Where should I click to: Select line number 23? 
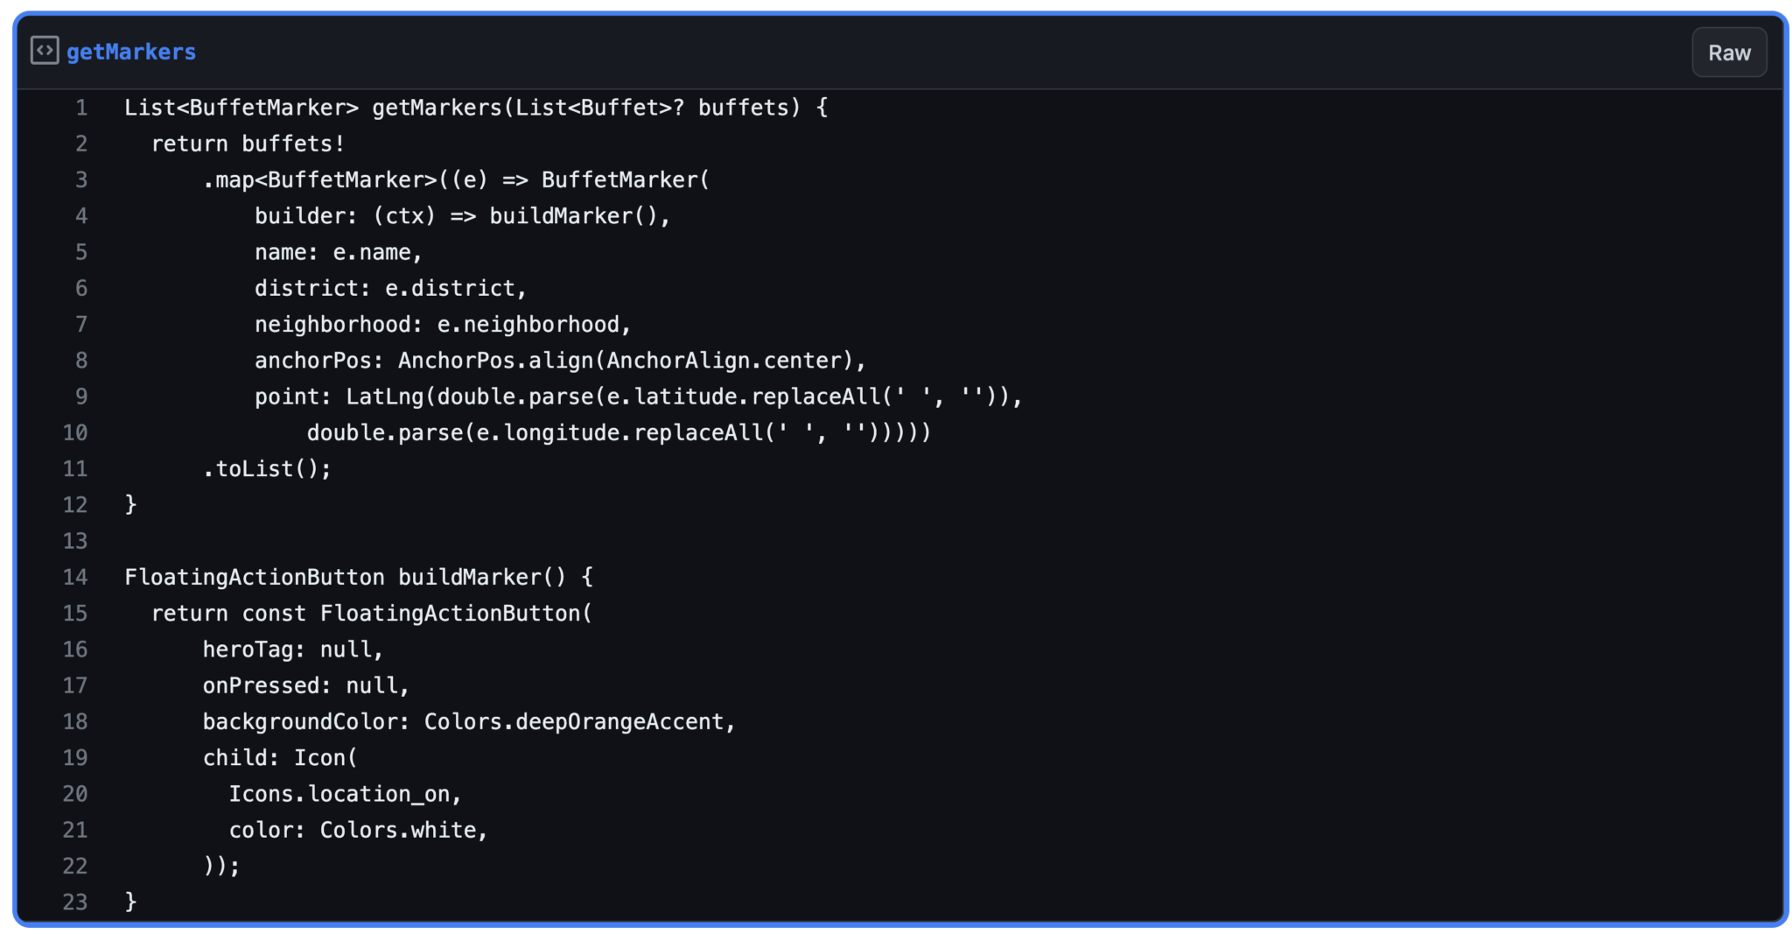click(x=75, y=902)
